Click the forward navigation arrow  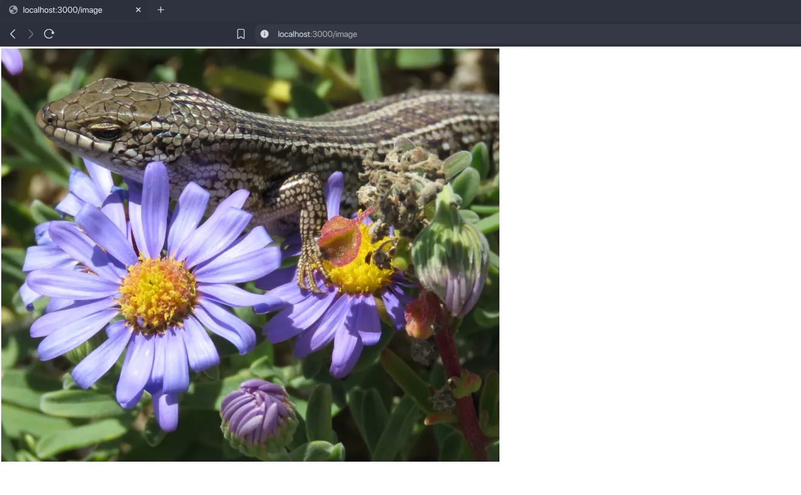point(30,34)
